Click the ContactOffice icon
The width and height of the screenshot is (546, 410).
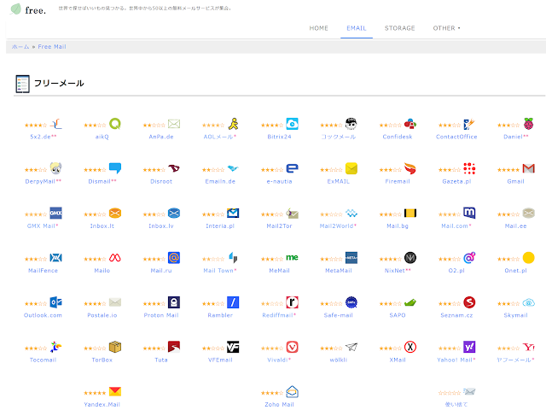(x=469, y=124)
